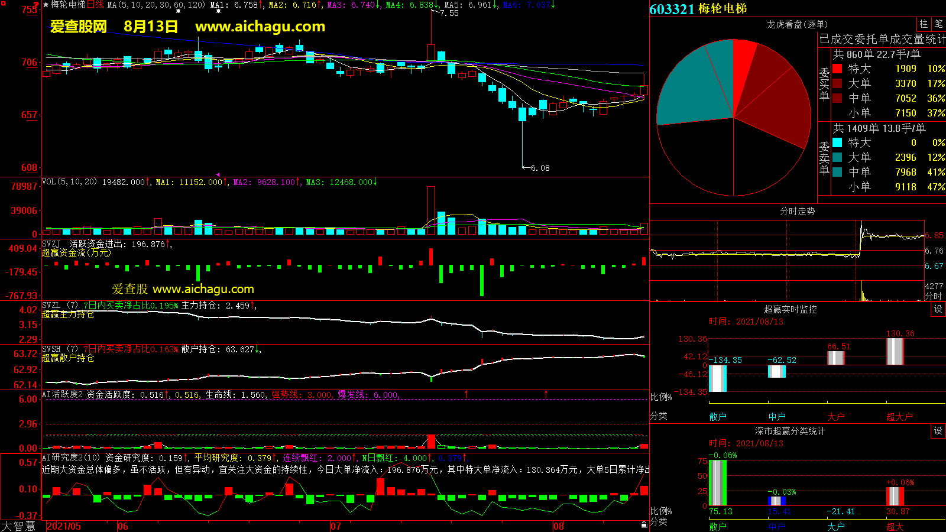
Task: Click the cyan 特大 sell legend swatch
Action: (837, 142)
